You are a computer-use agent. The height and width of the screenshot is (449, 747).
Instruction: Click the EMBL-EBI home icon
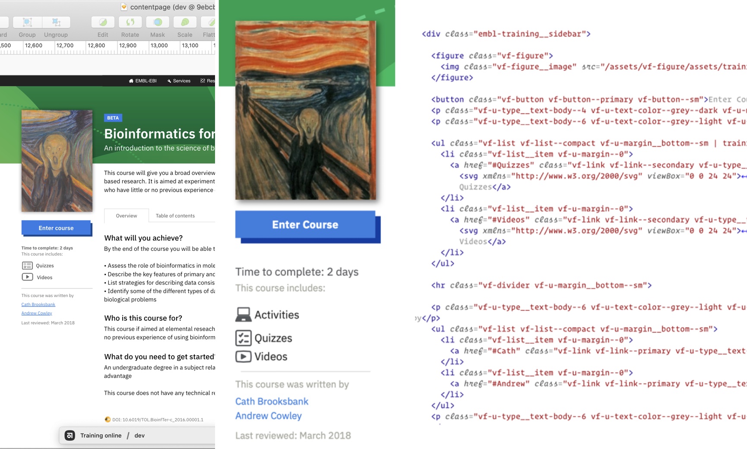click(x=131, y=81)
